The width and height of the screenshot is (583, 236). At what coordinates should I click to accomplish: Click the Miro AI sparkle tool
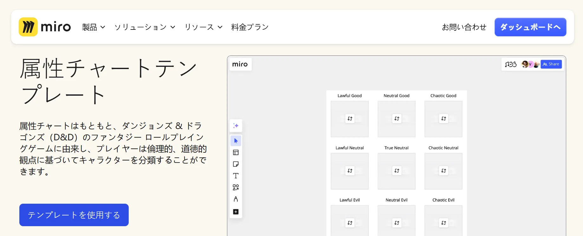point(236,126)
